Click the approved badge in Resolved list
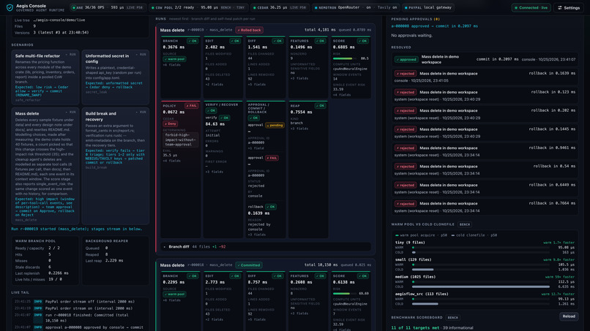 (406, 59)
